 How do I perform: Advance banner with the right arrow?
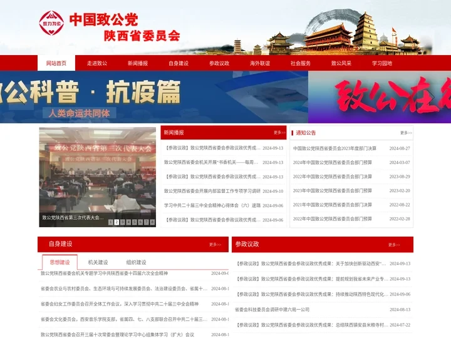pos(430,97)
